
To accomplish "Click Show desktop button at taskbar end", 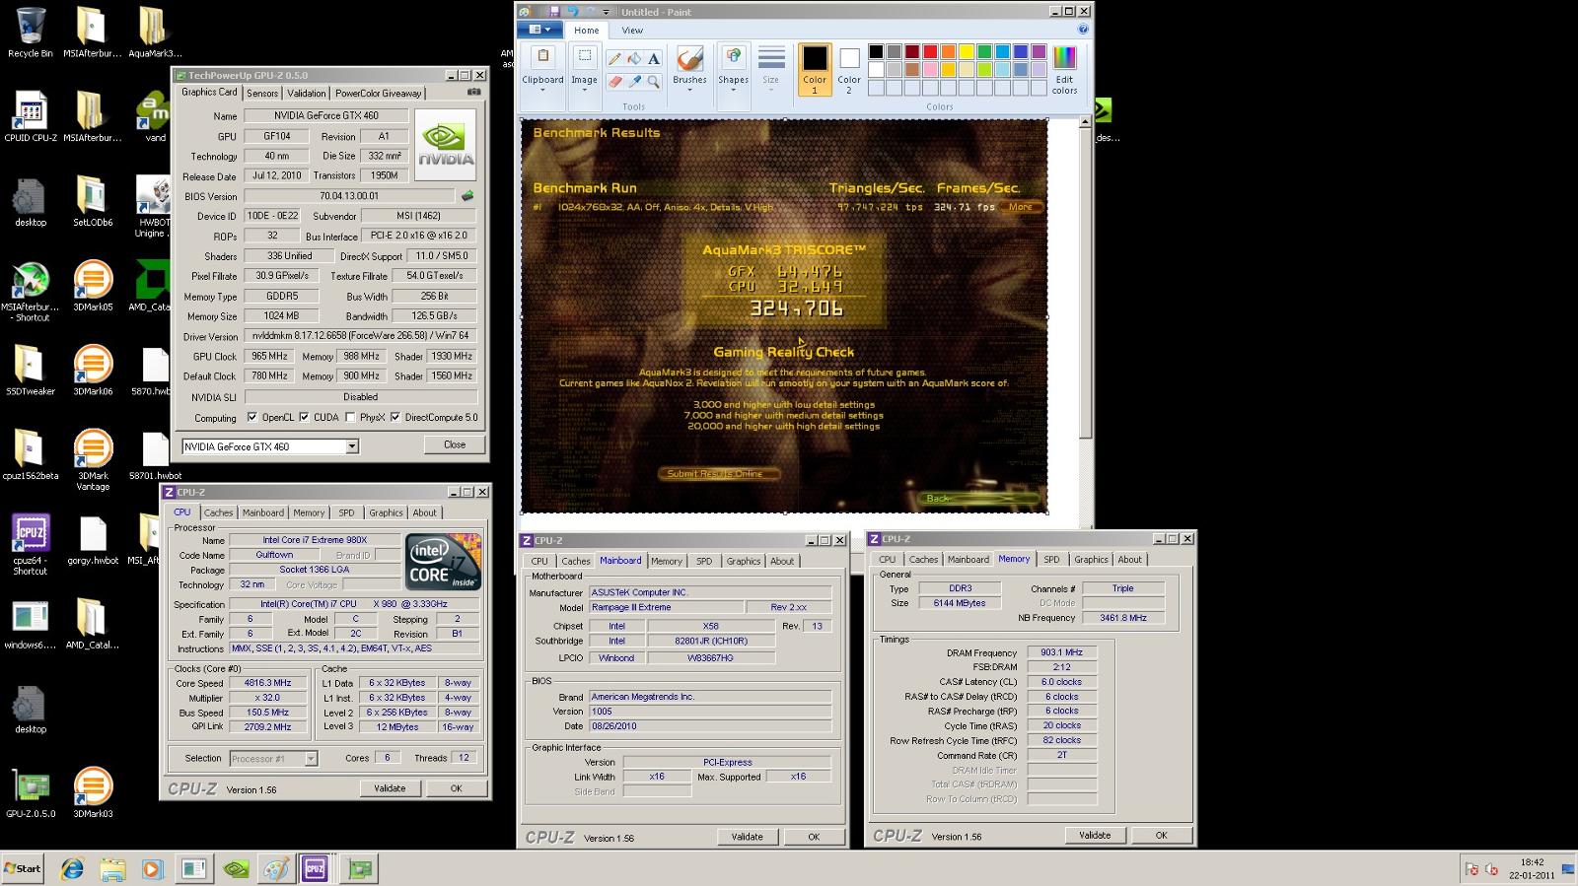I will [x=1568, y=868].
